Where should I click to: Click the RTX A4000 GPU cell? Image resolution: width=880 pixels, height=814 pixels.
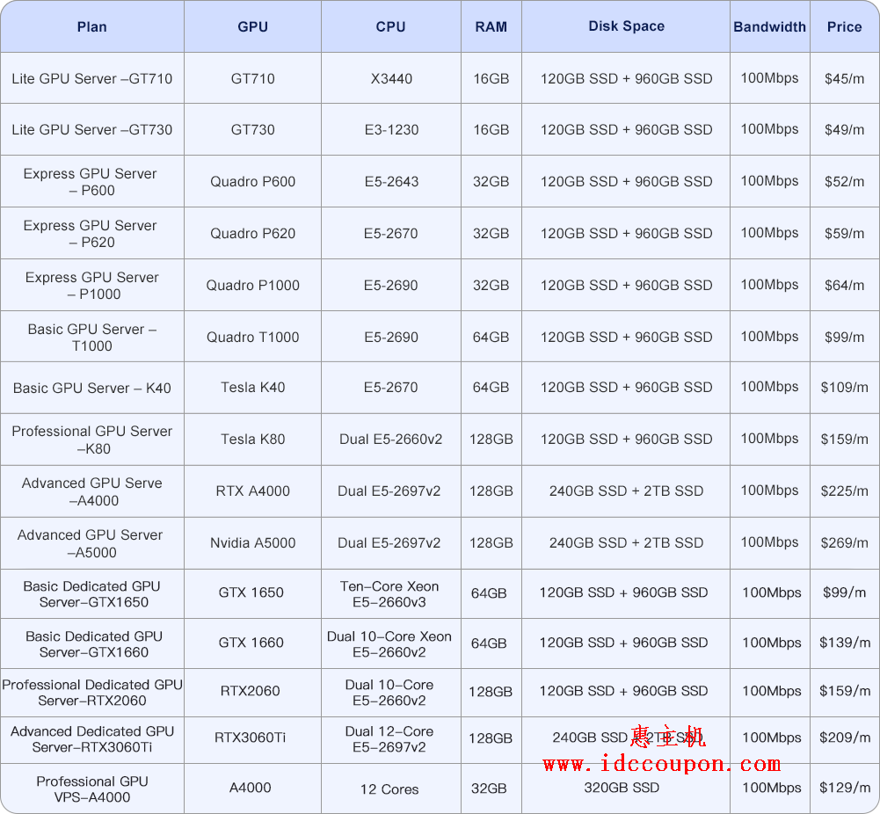click(252, 491)
